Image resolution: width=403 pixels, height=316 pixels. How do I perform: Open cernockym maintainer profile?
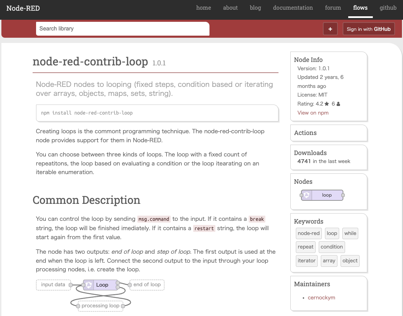point(321,298)
